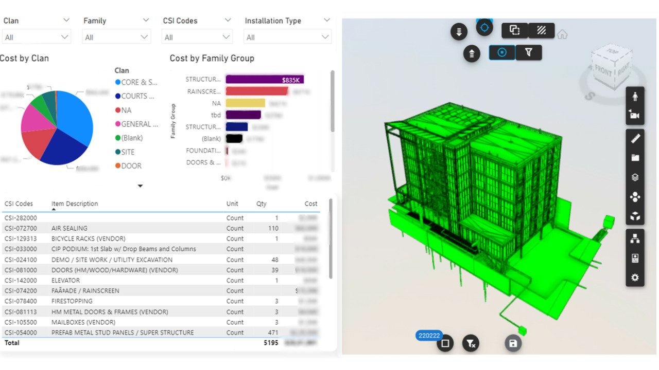This screenshot has height=370, width=659.
Task: Sort table by Cost column header
Action: point(310,203)
